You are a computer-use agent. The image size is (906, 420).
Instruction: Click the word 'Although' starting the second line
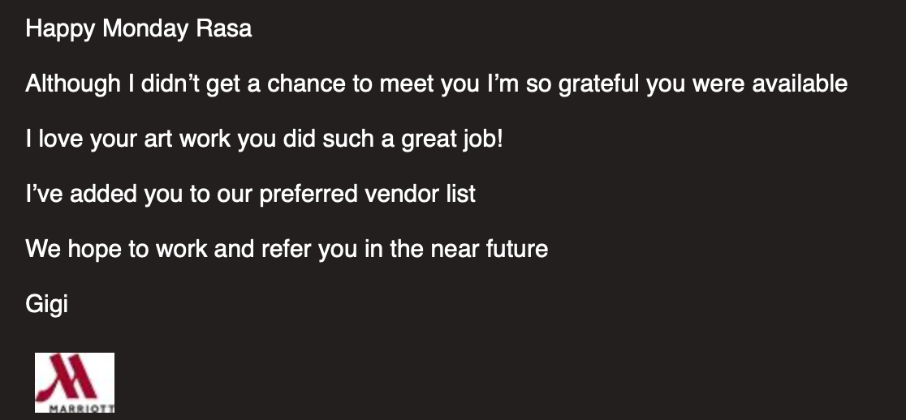pyautogui.click(x=73, y=84)
